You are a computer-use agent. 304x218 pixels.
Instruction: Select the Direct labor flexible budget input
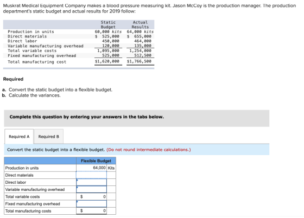click(x=91, y=182)
